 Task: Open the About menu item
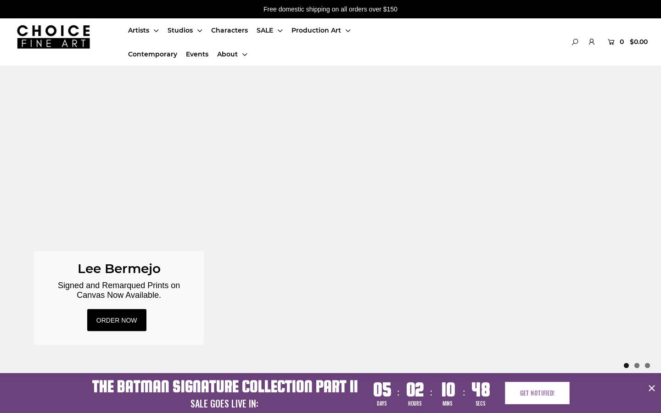[x=227, y=54]
